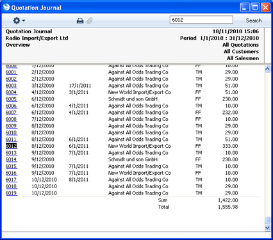Screen dimensions: 273x240
Task: Click the paperclip attachments icon
Action: [90, 20]
